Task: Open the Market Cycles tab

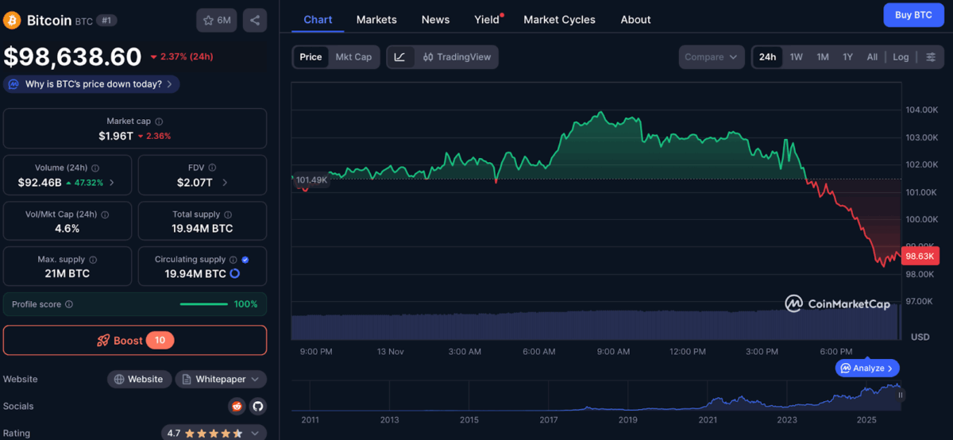Action: pyautogui.click(x=559, y=20)
